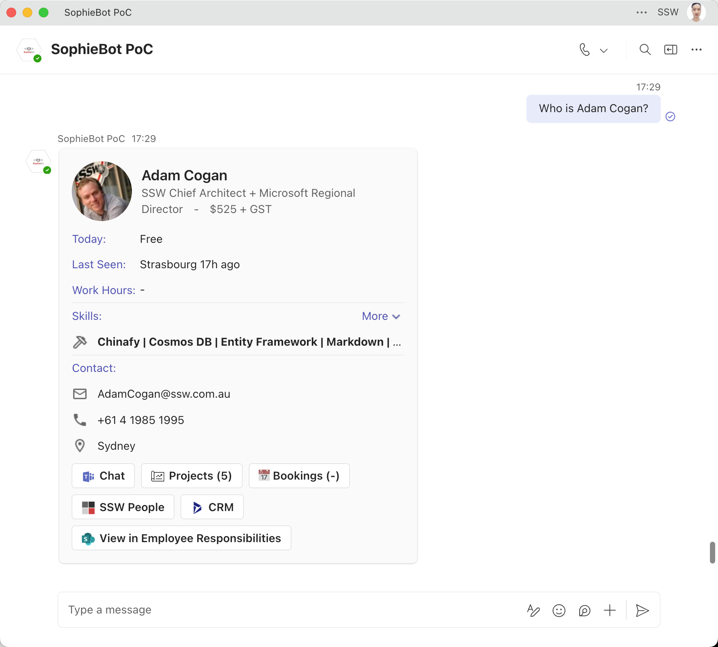The width and height of the screenshot is (718, 647).
Task: Open the Projects (5) button
Action: (x=192, y=476)
